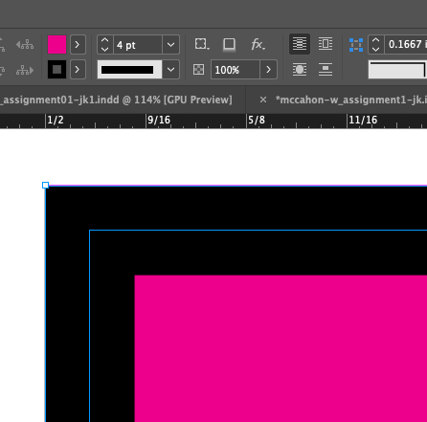Click the magenta fill color swatch
The width and height of the screenshot is (427, 422).
pyautogui.click(x=56, y=44)
